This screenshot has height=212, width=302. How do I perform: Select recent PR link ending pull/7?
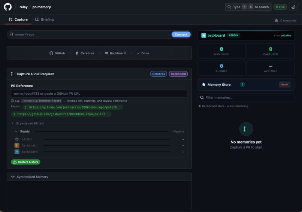pos(61,114)
